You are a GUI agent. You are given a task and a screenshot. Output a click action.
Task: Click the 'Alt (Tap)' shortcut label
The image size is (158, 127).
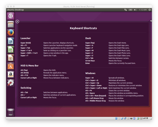click(24, 70)
